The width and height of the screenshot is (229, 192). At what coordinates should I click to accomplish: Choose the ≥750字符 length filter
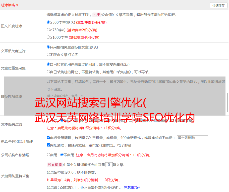(48, 30)
